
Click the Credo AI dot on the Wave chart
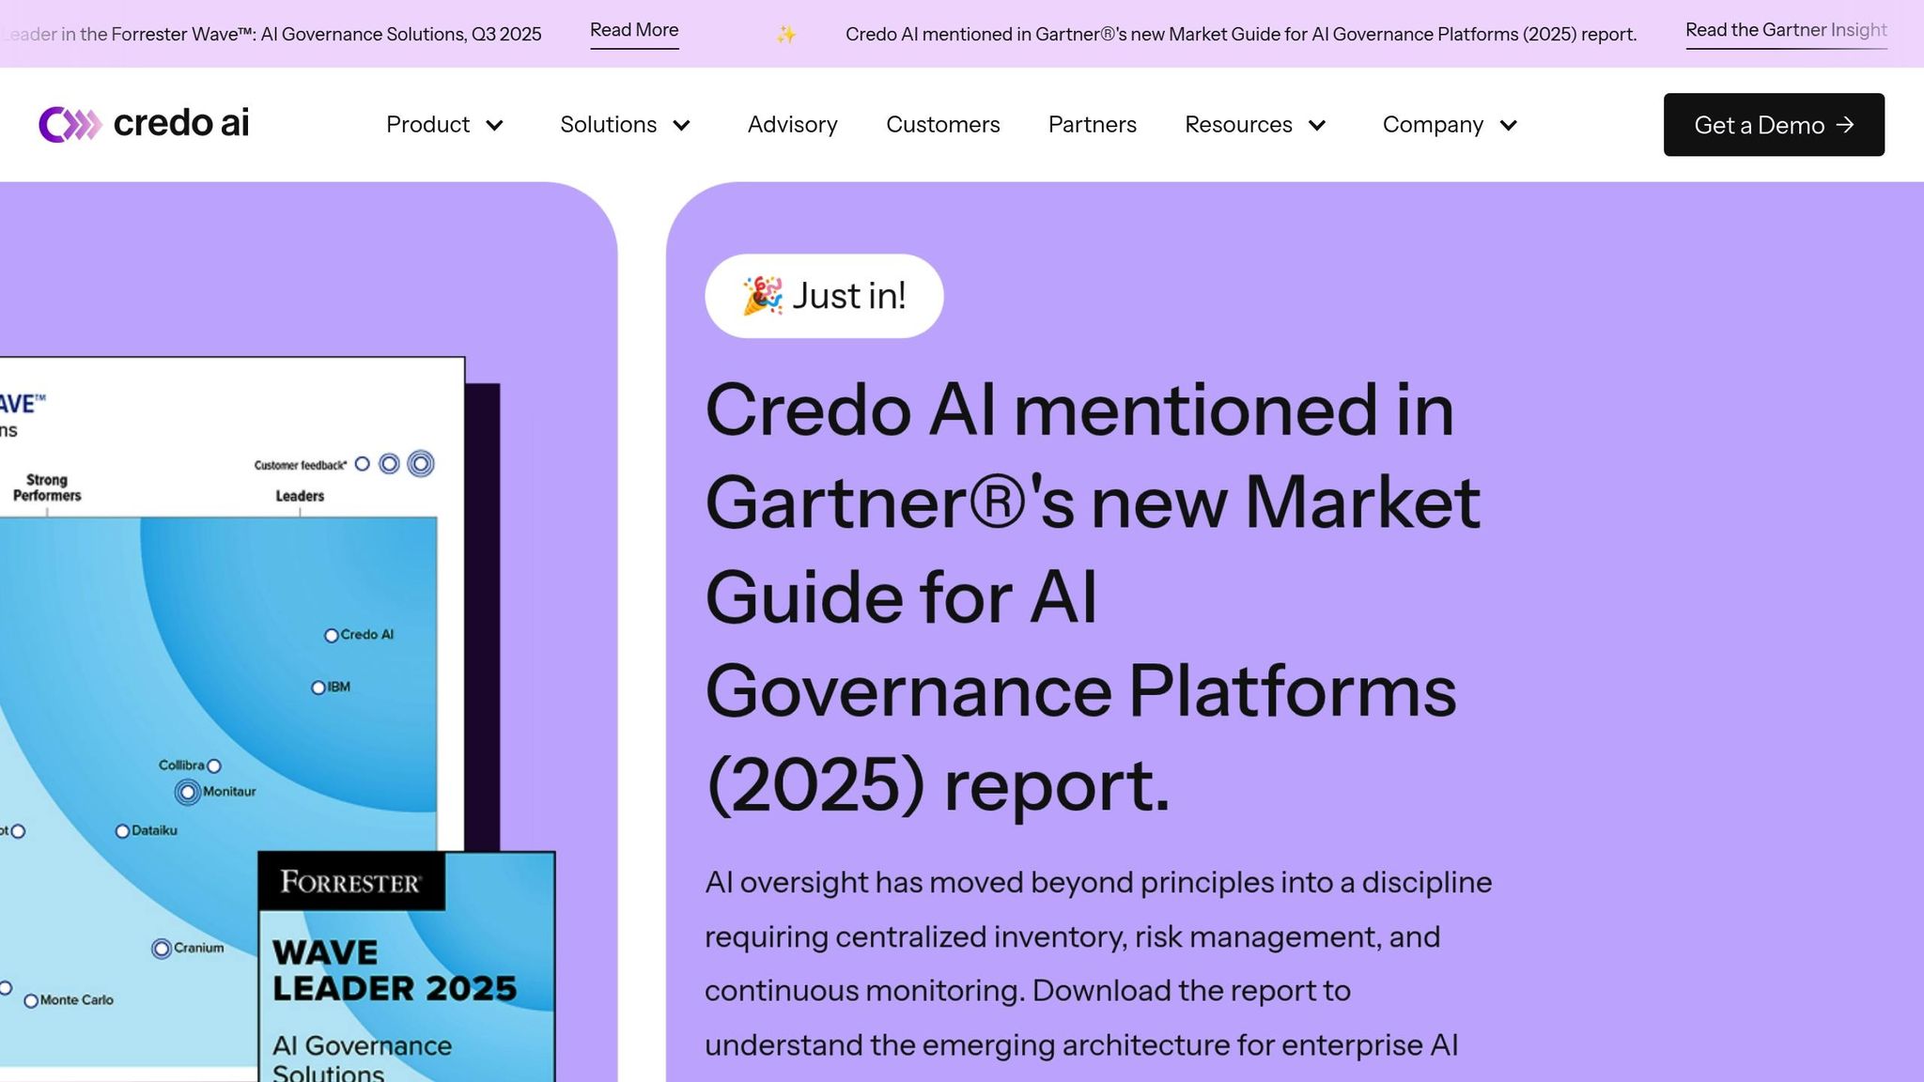coord(333,634)
